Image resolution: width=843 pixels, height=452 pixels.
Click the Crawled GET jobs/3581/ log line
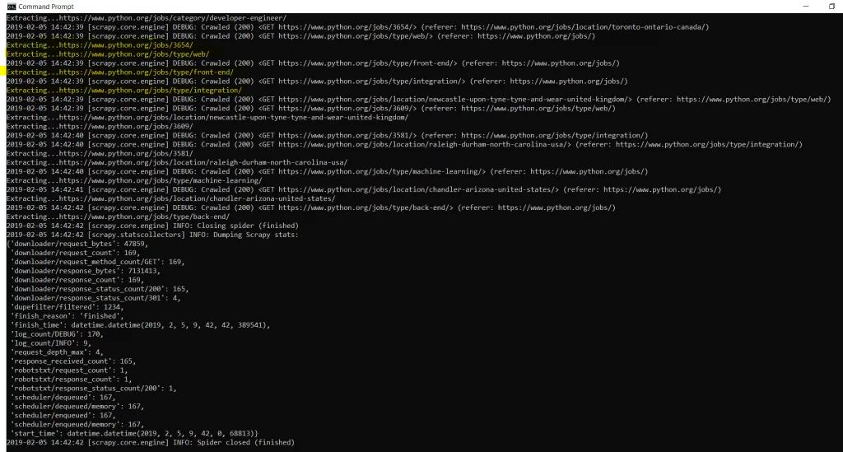[x=328, y=136]
